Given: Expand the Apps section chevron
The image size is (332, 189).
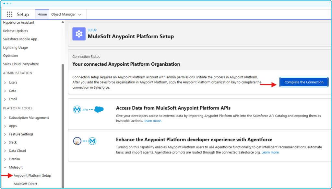Looking at the screenshot, I should (5, 126).
